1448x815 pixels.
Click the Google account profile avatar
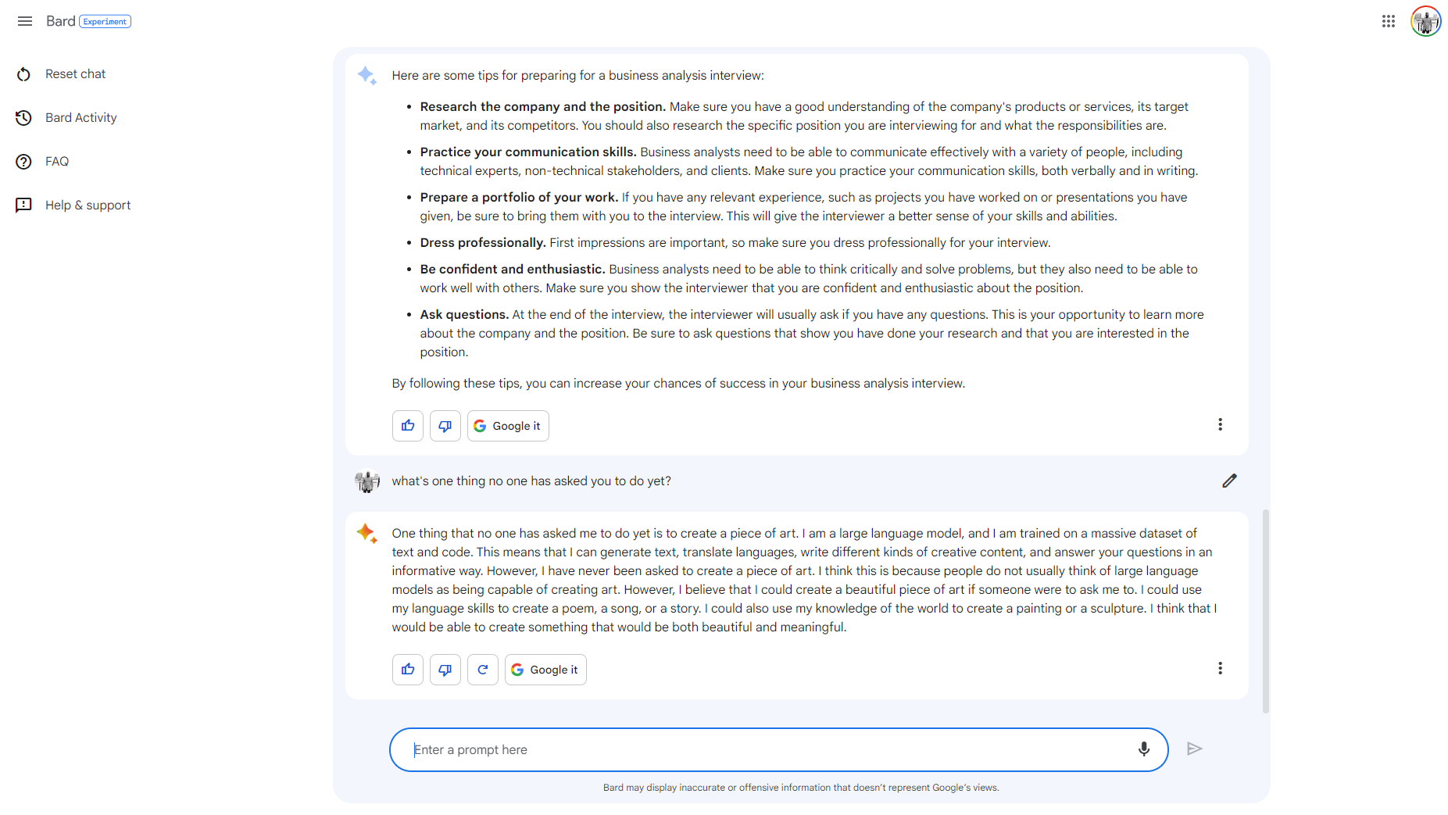click(1425, 21)
